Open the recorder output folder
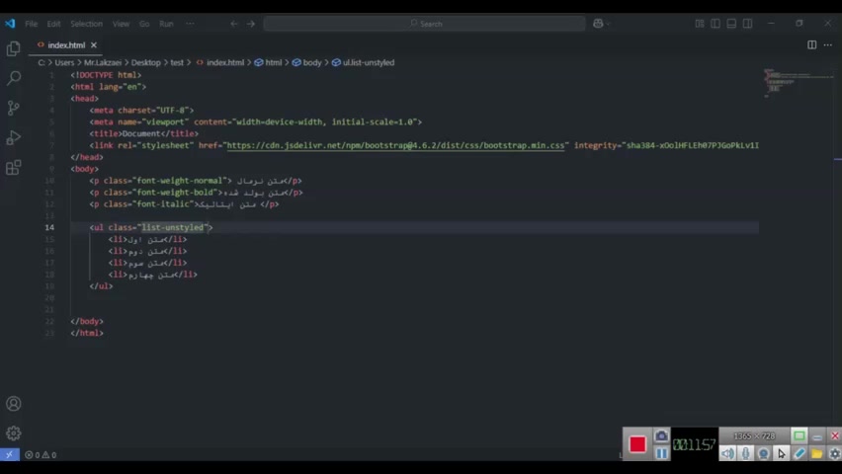The height and width of the screenshot is (474, 842). [816, 453]
